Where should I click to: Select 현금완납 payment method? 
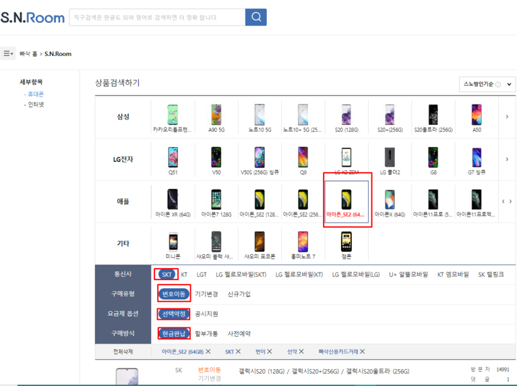pos(174,333)
